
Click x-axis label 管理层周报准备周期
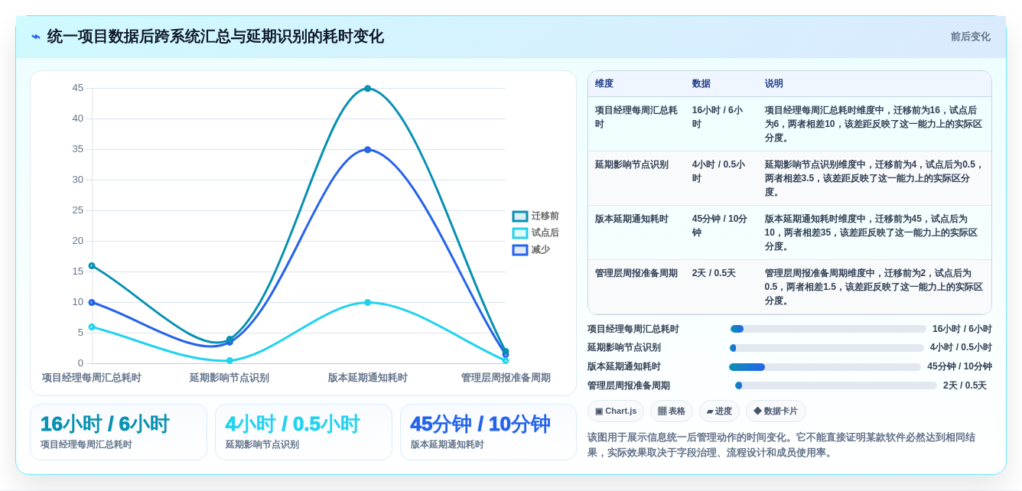click(x=506, y=378)
